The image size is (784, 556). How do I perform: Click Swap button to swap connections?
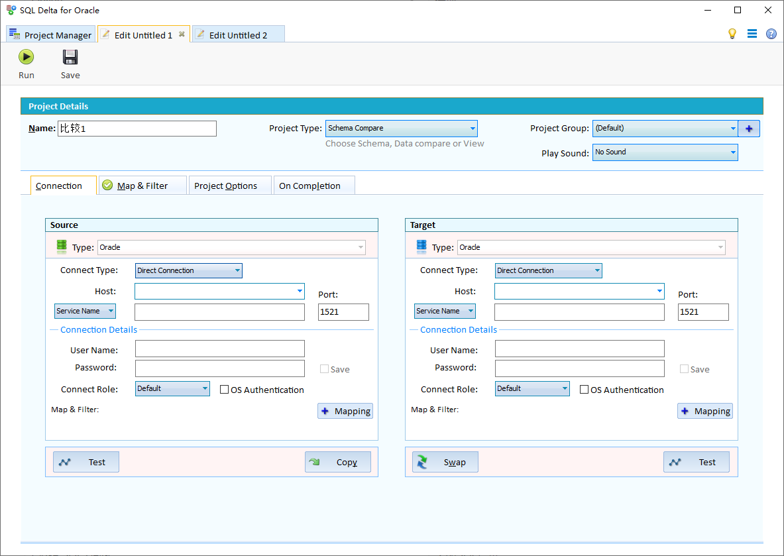[445, 462]
